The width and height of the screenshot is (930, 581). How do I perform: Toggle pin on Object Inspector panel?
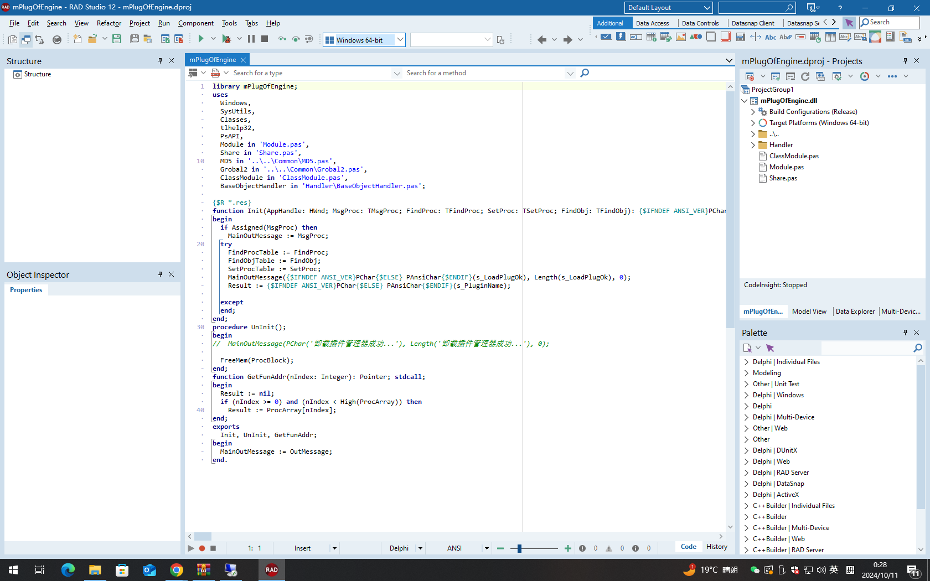pos(161,274)
